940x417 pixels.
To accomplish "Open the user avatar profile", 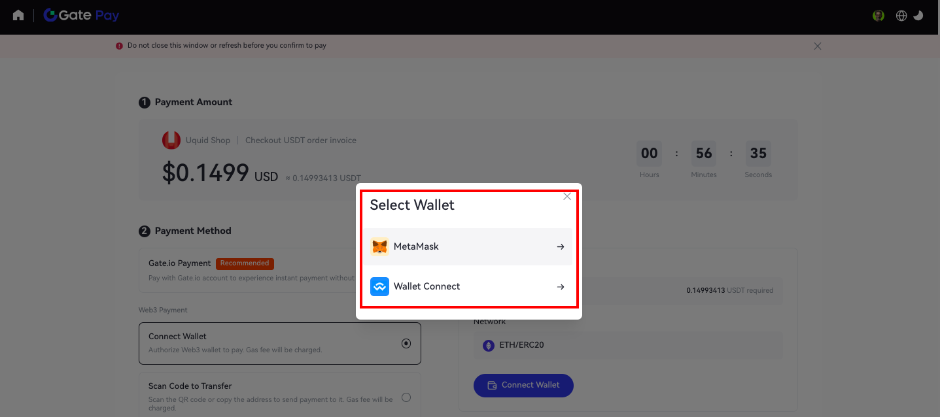I will point(879,16).
